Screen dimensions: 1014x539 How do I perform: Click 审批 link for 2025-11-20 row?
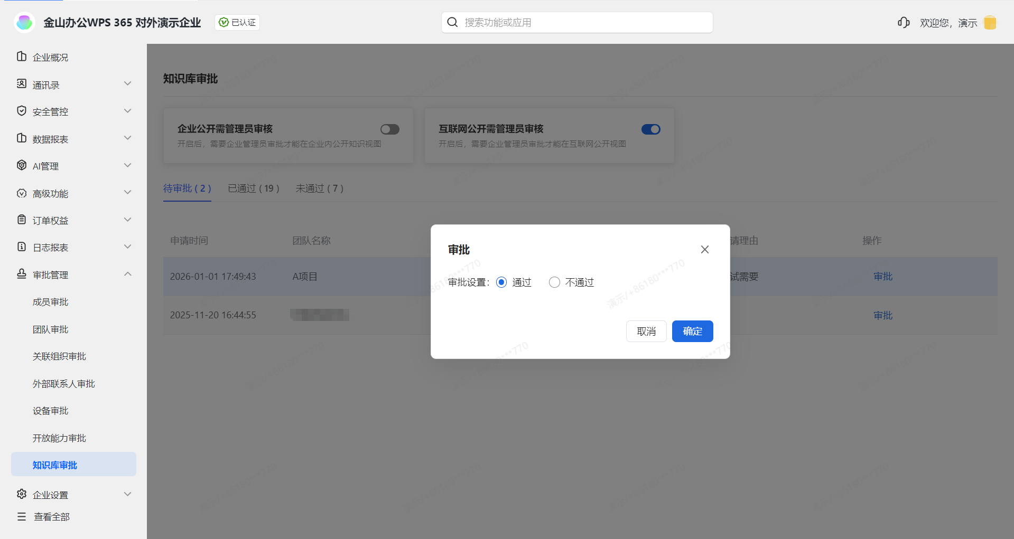click(883, 316)
